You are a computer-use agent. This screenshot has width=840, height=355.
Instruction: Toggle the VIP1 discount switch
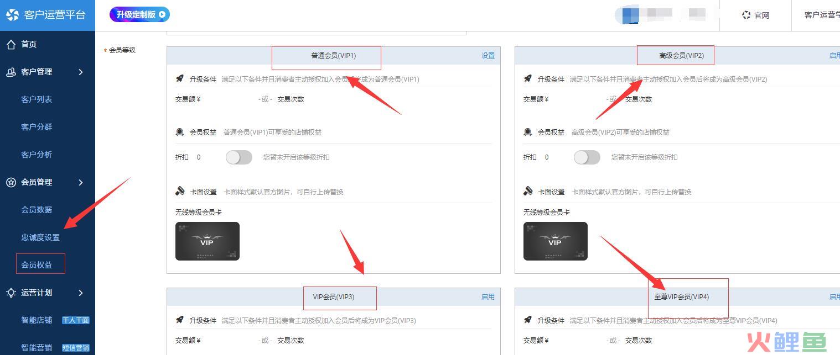click(239, 157)
